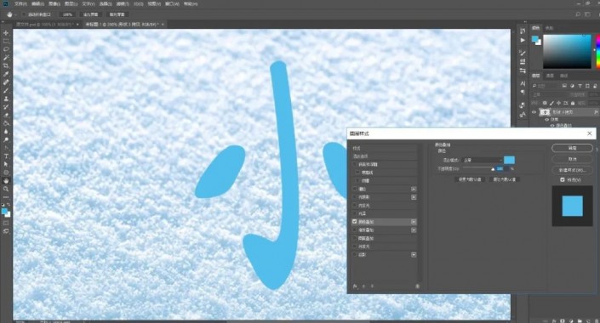Select the Zoom magnifier tool

pos(6,189)
